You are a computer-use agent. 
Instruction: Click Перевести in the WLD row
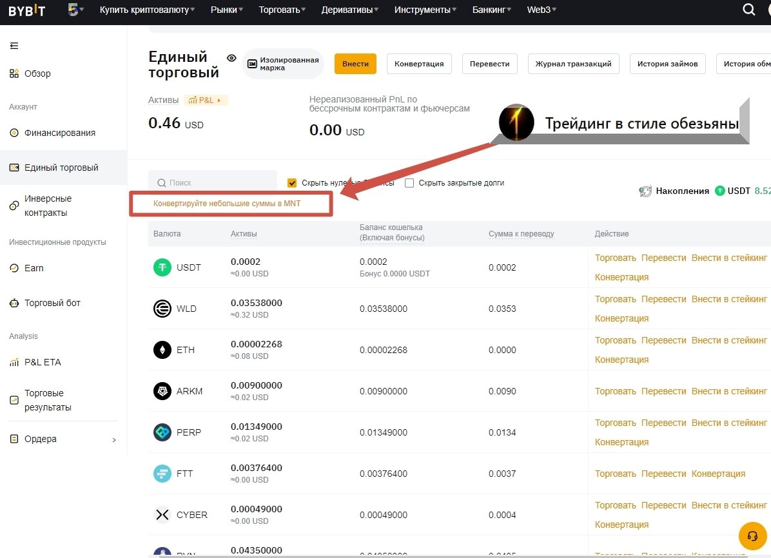pyautogui.click(x=663, y=299)
